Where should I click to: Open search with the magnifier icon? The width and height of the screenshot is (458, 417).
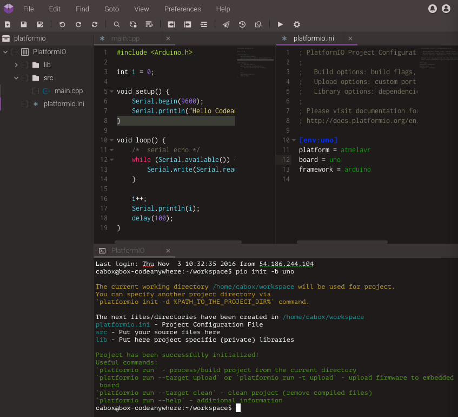pos(117,24)
